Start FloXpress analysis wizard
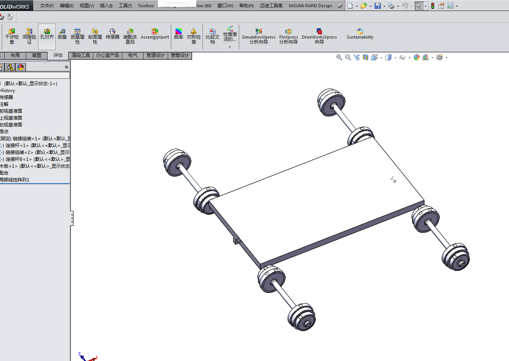The width and height of the screenshot is (509, 361). (288, 36)
